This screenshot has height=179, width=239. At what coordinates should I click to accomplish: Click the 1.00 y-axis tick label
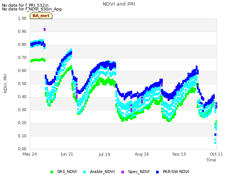coord(22,18)
